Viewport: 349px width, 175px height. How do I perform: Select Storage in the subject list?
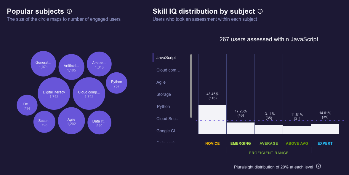[x=164, y=94]
